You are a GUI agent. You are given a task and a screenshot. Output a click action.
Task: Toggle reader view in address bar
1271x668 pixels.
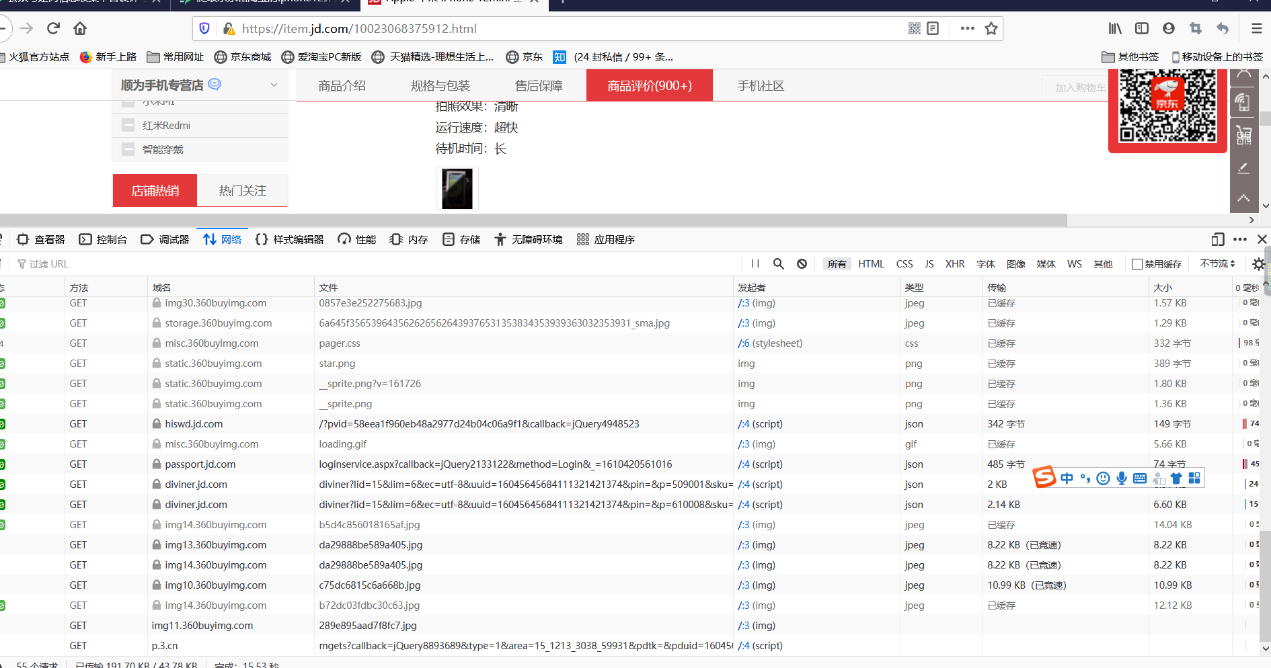pyautogui.click(x=933, y=28)
